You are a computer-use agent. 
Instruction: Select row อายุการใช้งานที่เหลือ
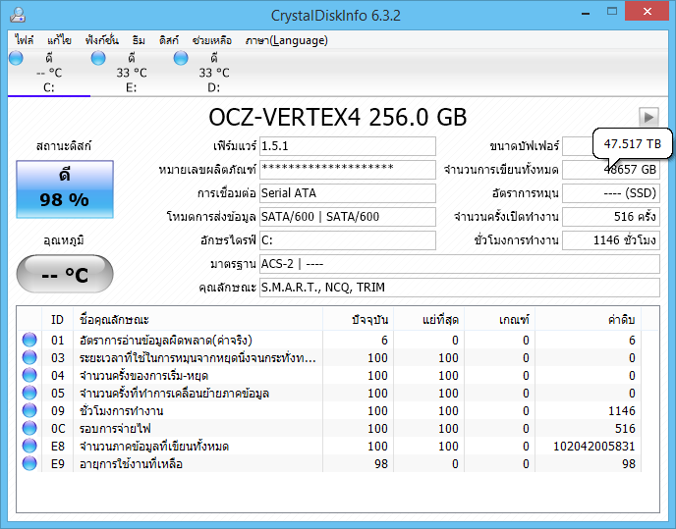(x=329, y=463)
